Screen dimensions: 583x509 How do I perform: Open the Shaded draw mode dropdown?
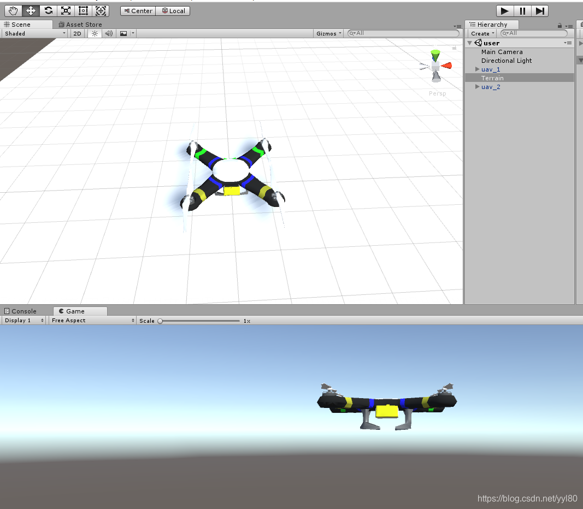coord(34,33)
